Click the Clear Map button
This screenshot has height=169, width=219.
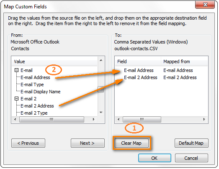pyautogui.click(x=131, y=143)
